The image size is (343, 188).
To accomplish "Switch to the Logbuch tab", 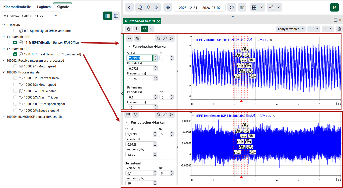I will coord(44,7).
